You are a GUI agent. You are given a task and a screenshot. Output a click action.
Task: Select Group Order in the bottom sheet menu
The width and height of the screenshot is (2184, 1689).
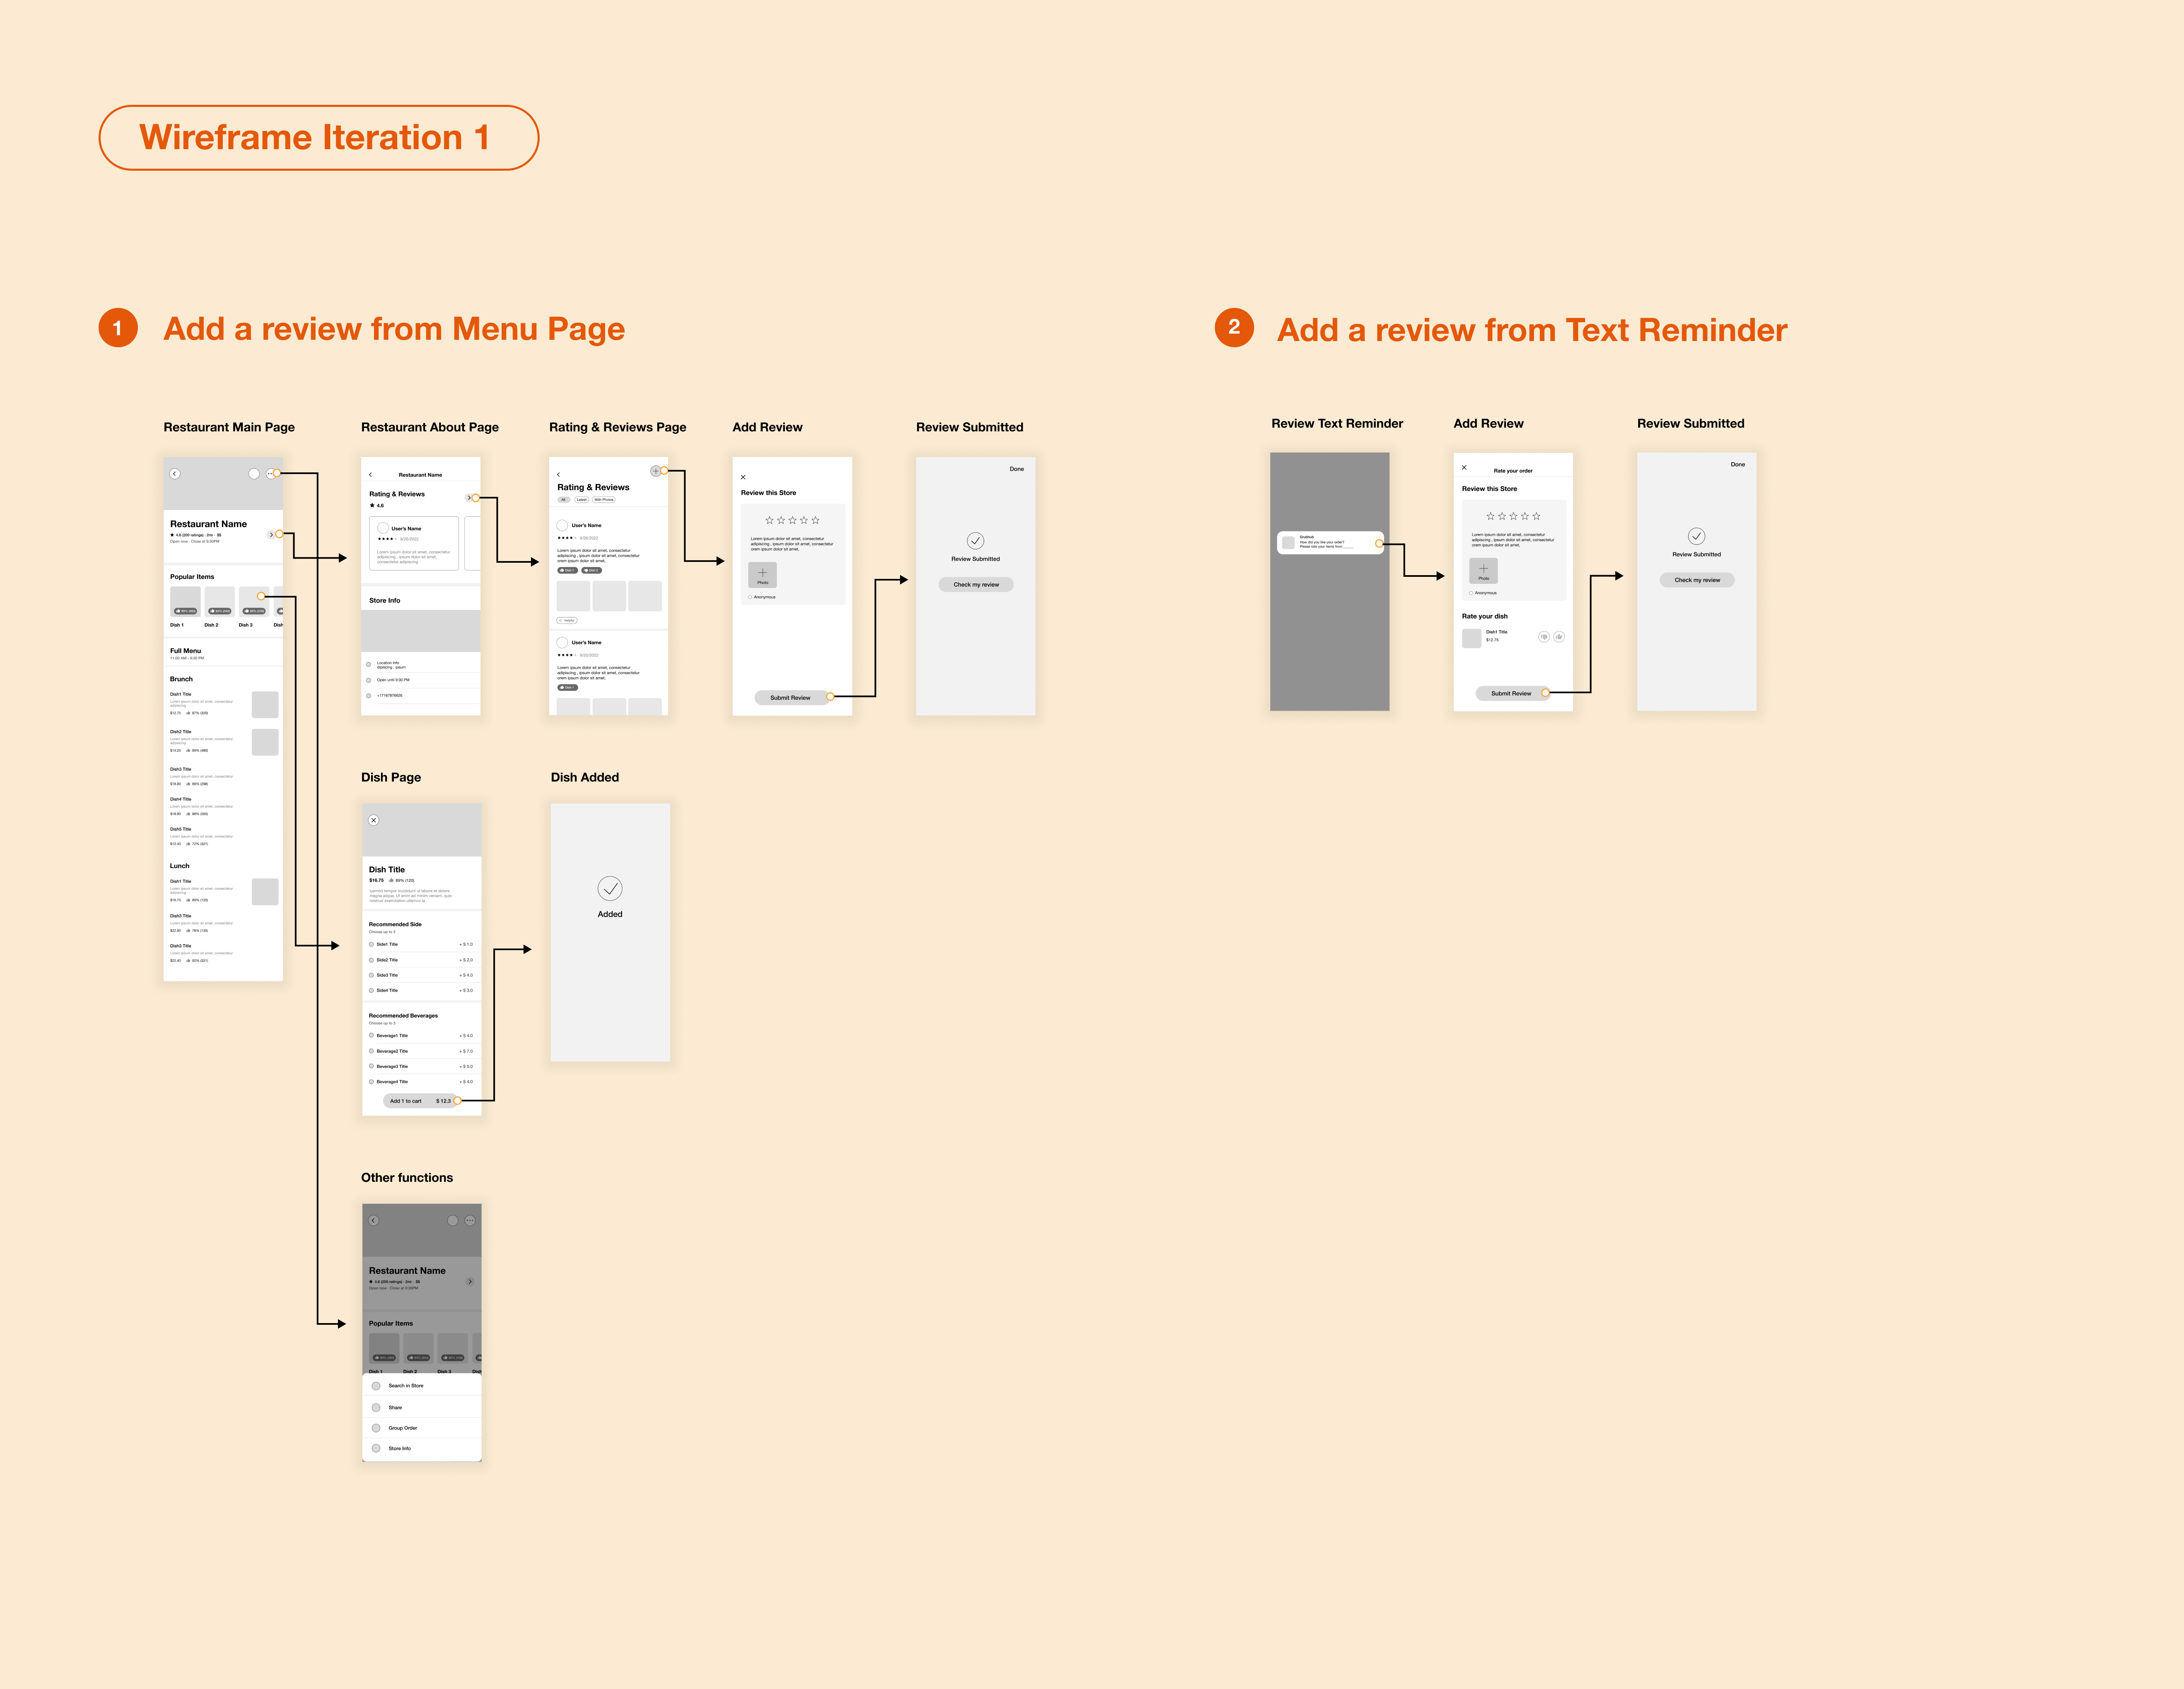[403, 1428]
